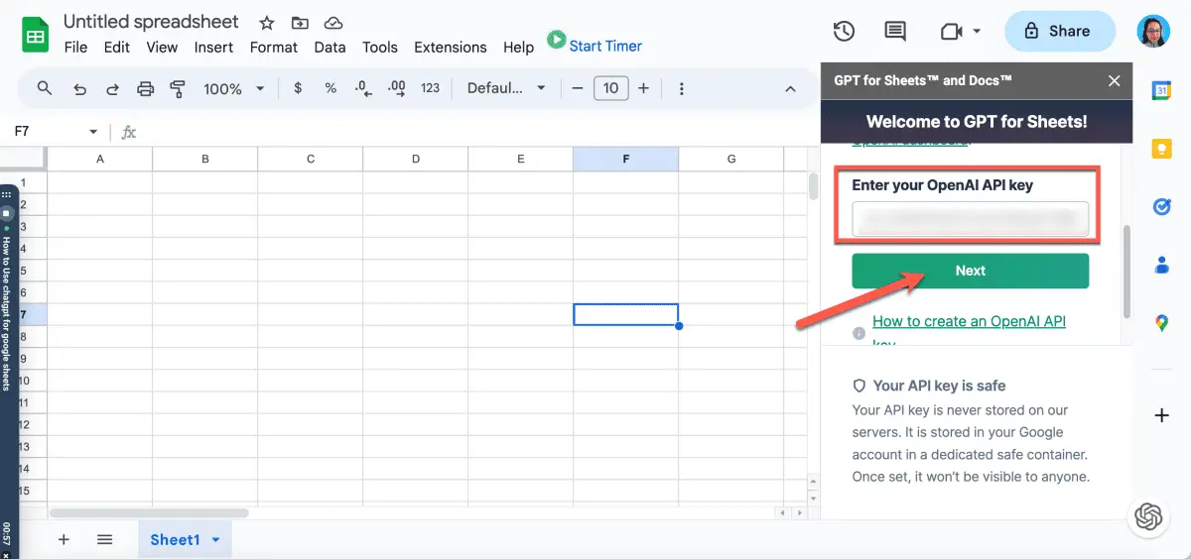This screenshot has height=559, width=1191.
Task: Click the Start Timer button
Action: [595, 45]
